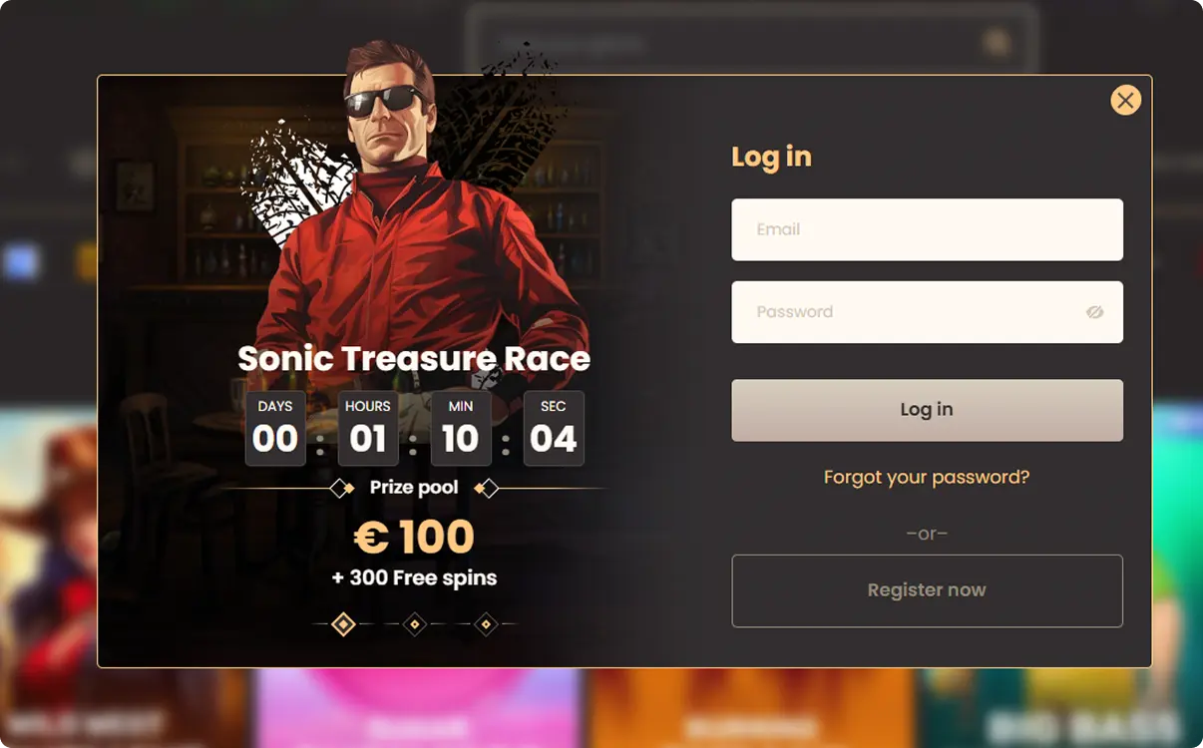1203x748 pixels.
Task: Click the search magnifier icon behind the popup
Action: 996,43
